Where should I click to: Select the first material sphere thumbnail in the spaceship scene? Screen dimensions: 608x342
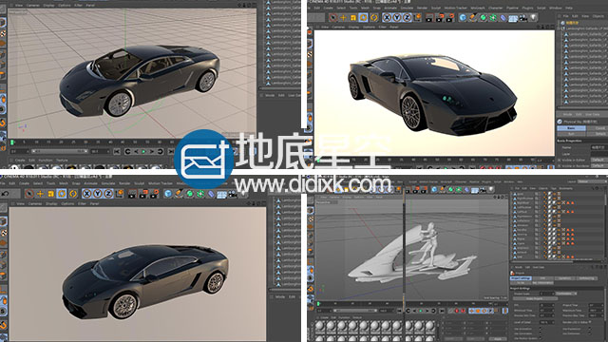click(x=319, y=327)
